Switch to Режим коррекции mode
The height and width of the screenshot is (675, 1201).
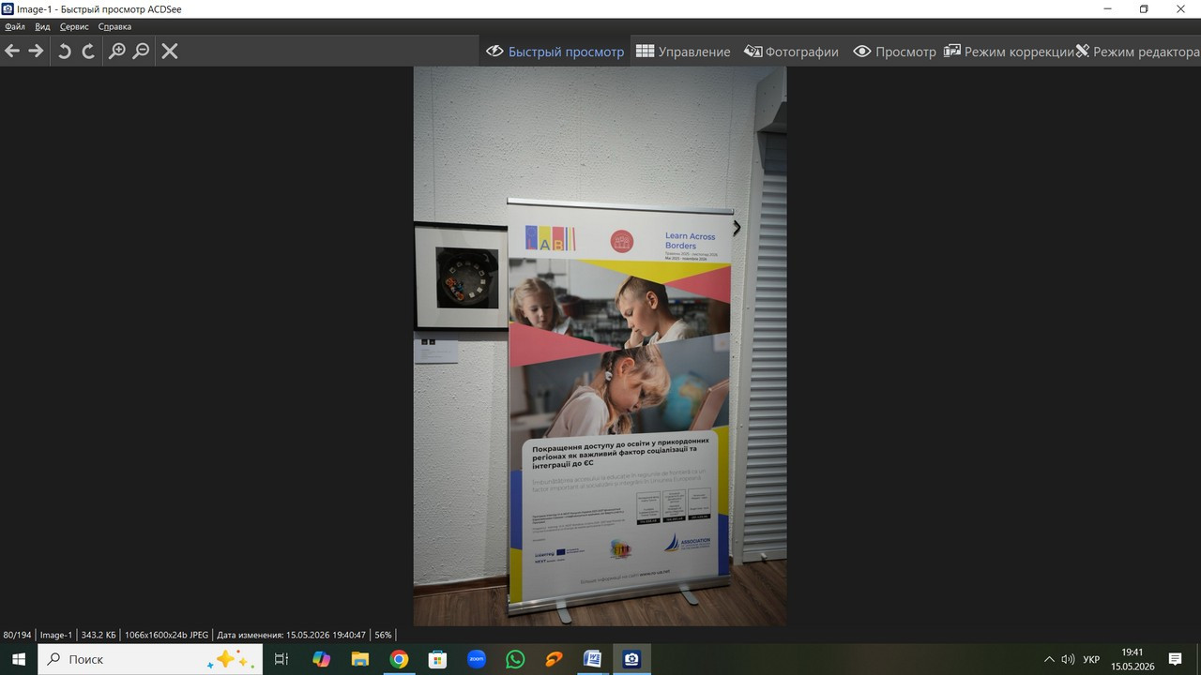pos(1009,52)
